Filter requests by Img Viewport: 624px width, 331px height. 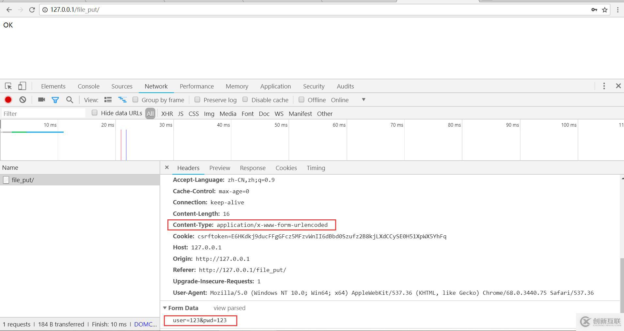tap(209, 114)
